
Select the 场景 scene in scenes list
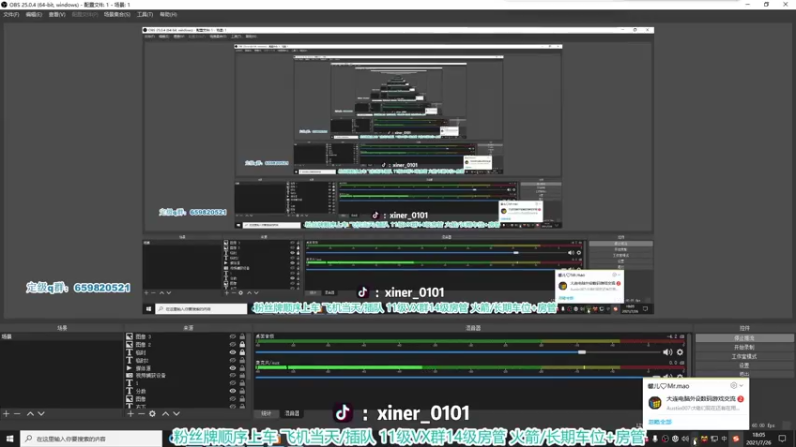click(x=61, y=336)
